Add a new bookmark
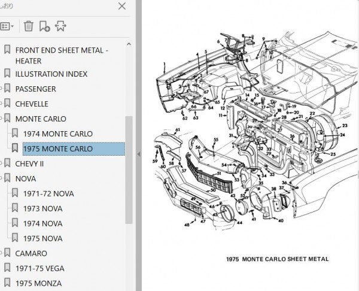Screen dimensions: 359x291 tap(45, 26)
